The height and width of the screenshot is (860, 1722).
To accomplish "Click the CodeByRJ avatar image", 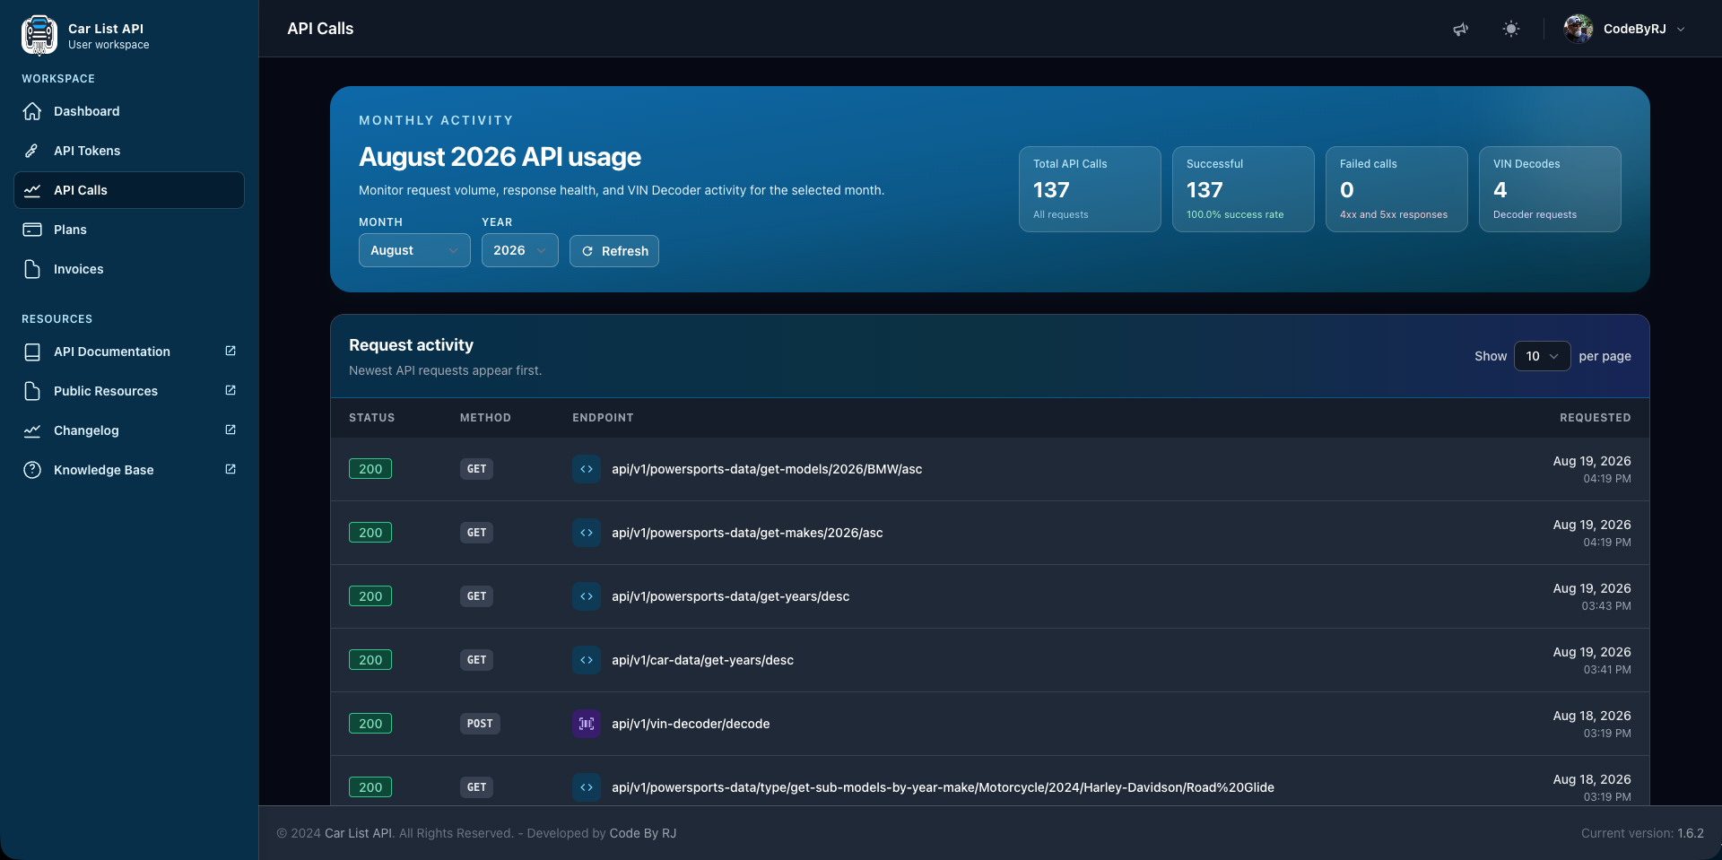I will coord(1578,29).
